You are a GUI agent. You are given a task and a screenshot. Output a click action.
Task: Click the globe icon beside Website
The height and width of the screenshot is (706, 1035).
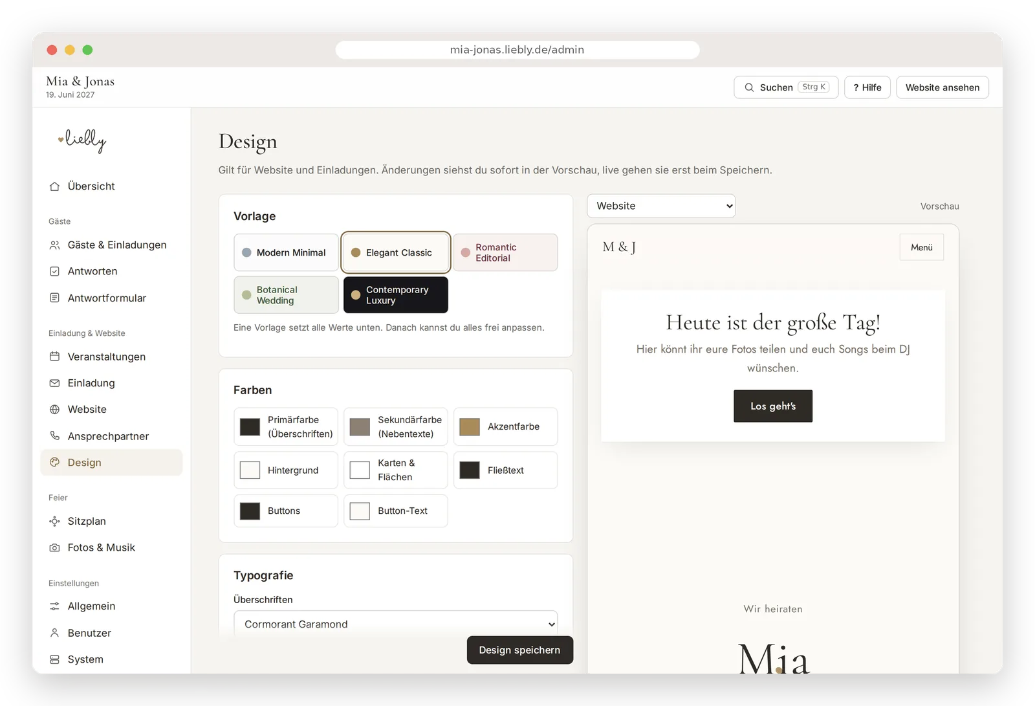click(x=54, y=410)
